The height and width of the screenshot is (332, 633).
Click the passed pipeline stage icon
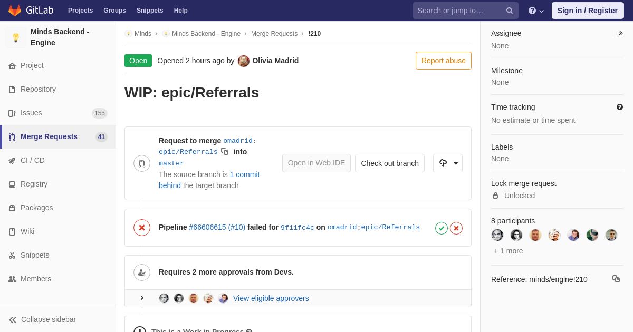click(x=442, y=228)
